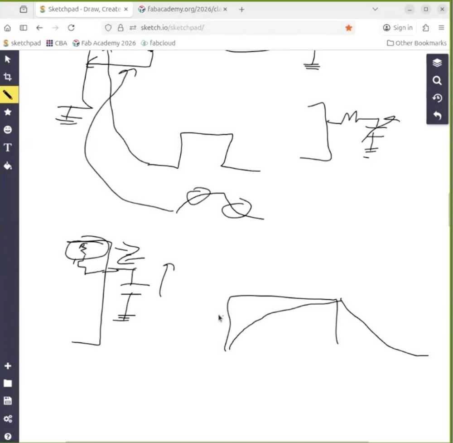Select the arrow Select tool

[x=8, y=59]
